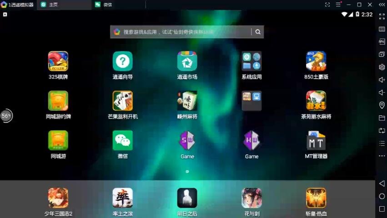Open the title bar hamburger menu
This screenshot has height=218, width=387.
[x=338, y=5]
